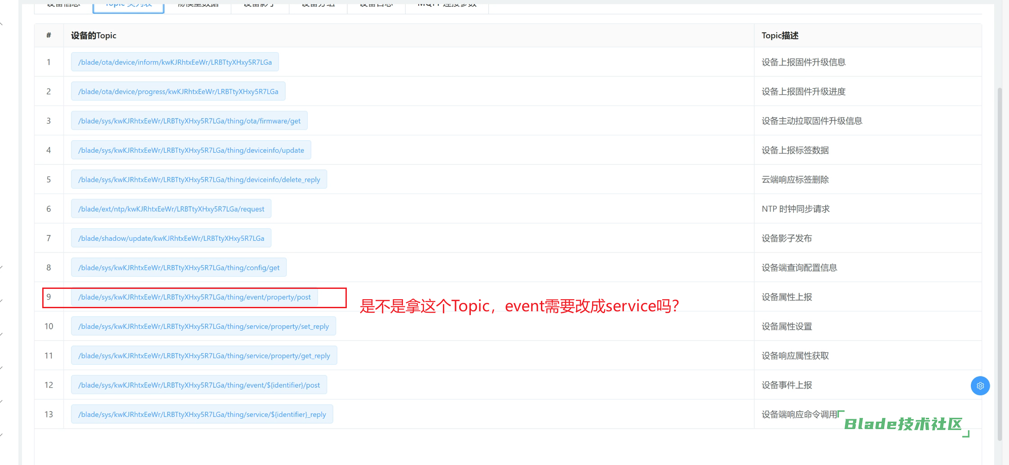Click the 设备的Topic column header

tap(93, 35)
